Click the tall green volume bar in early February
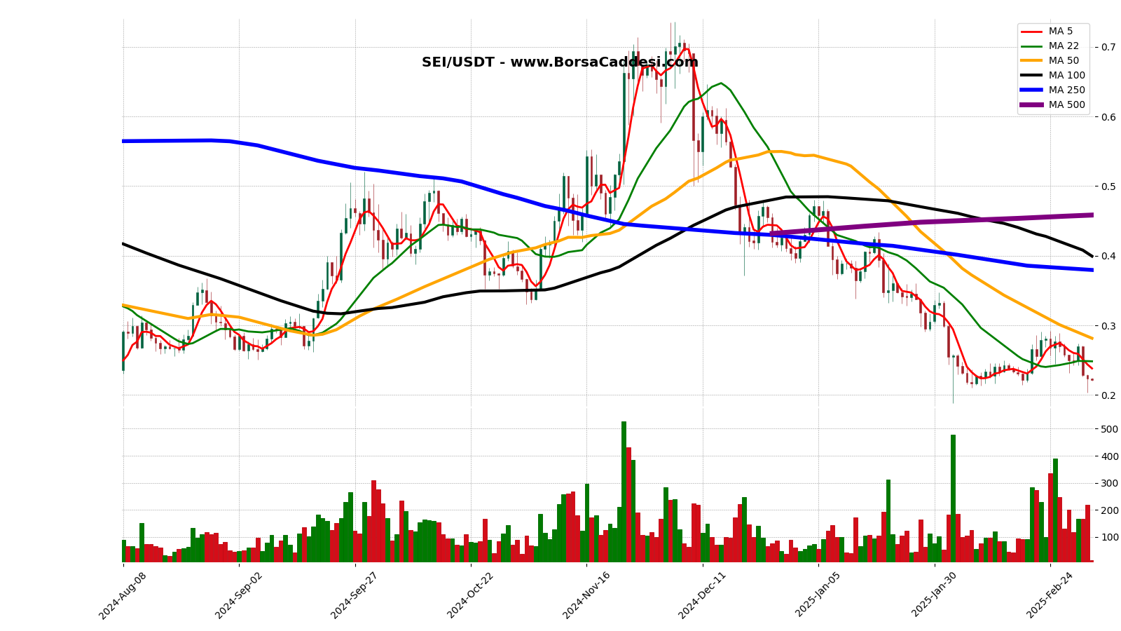The image size is (1121, 631). (953, 498)
